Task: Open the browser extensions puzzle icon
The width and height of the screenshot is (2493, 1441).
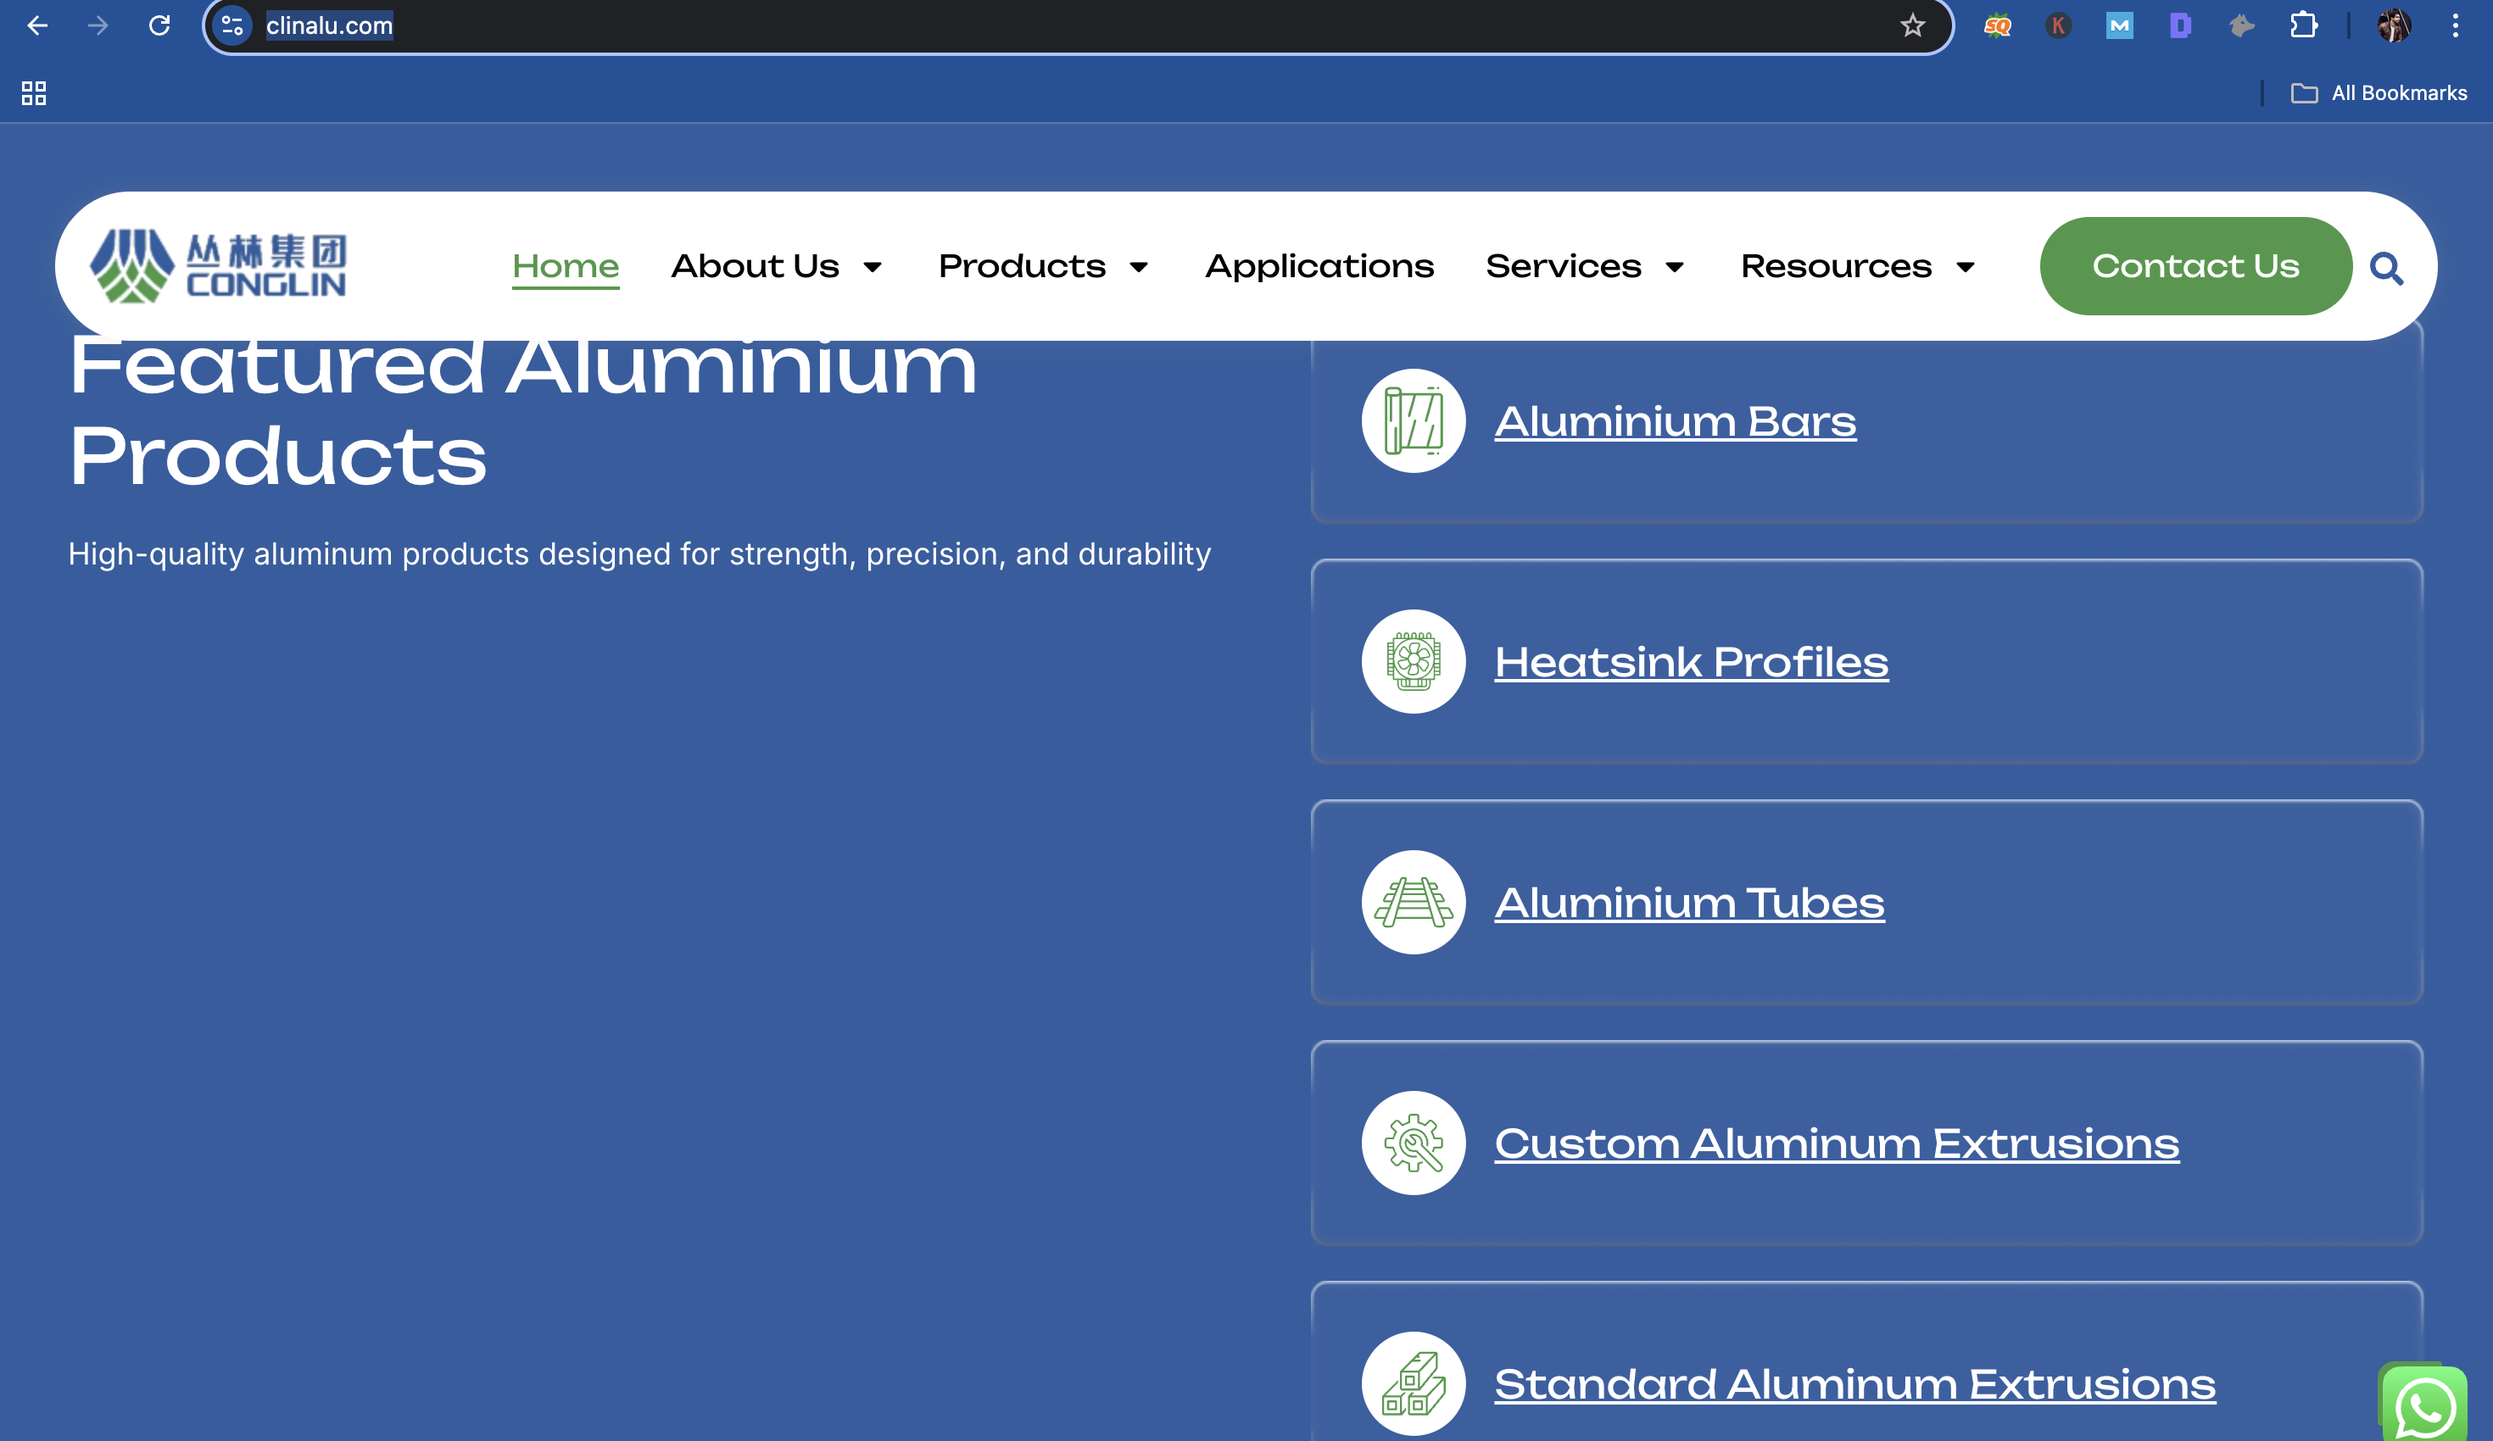Action: pyautogui.click(x=2304, y=25)
